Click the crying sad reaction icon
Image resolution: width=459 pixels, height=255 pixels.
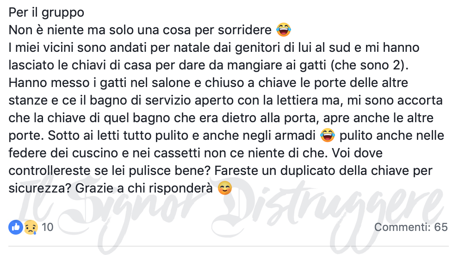pos(31,227)
